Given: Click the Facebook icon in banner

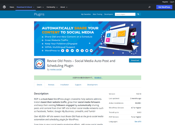Looking at the screenshot, I should pyautogui.click(x=62, y=51).
